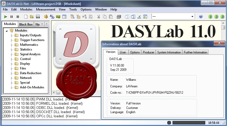Open the Help menu
Viewport: 227px width, 126px height.
(x=114, y=9)
